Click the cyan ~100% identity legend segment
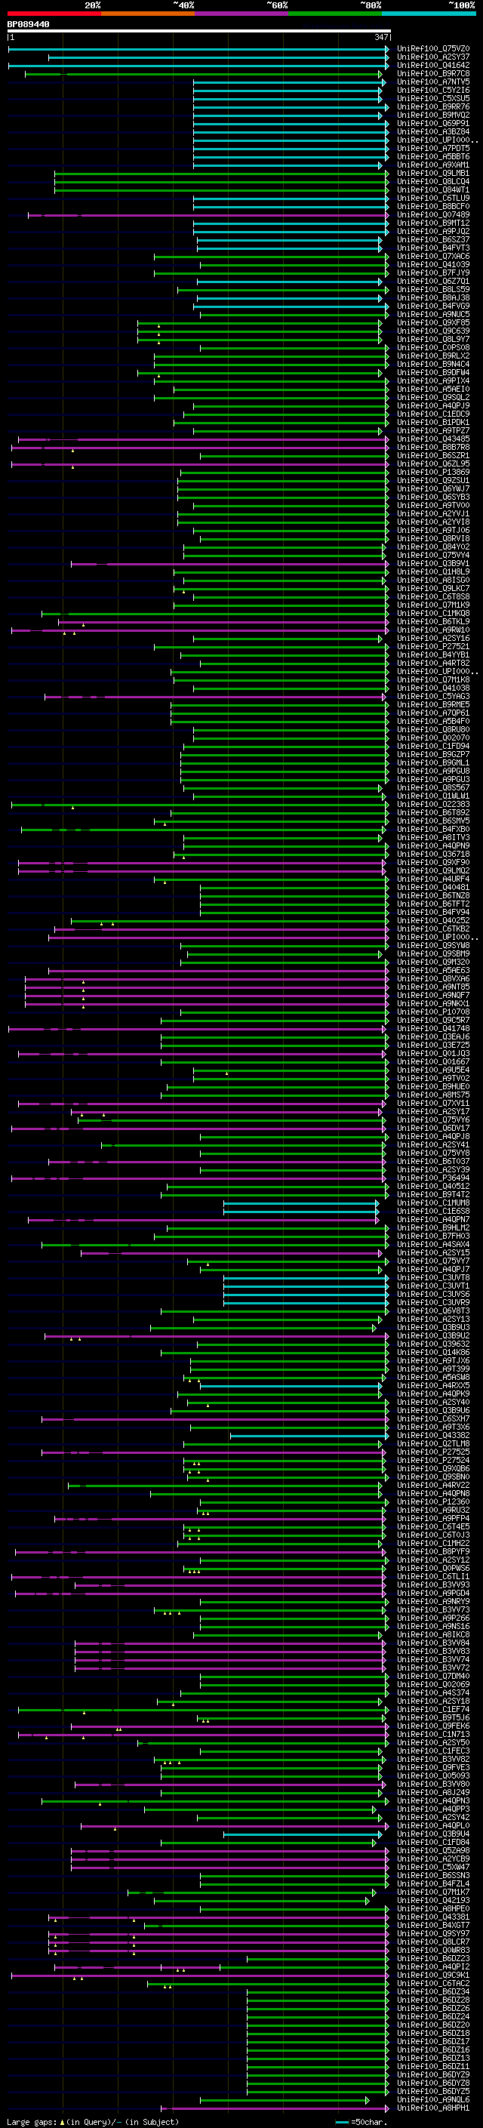 tap(429, 14)
